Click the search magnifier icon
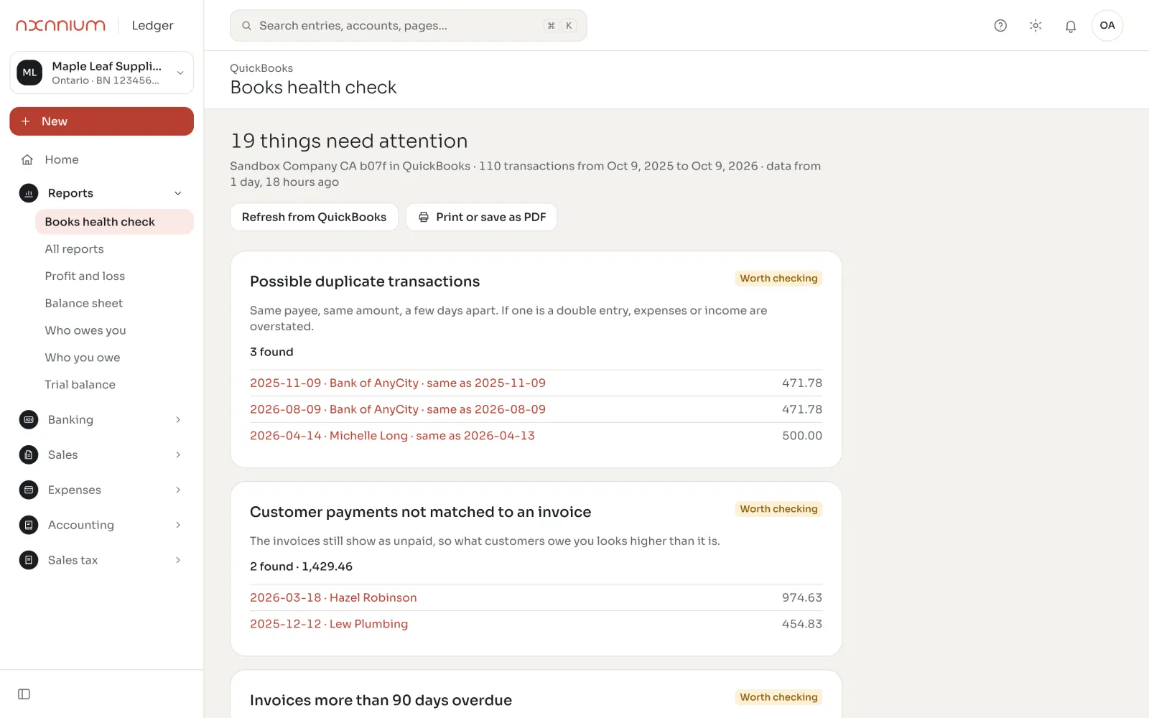The width and height of the screenshot is (1149, 718). pyautogui.click(x=246, y=26)
